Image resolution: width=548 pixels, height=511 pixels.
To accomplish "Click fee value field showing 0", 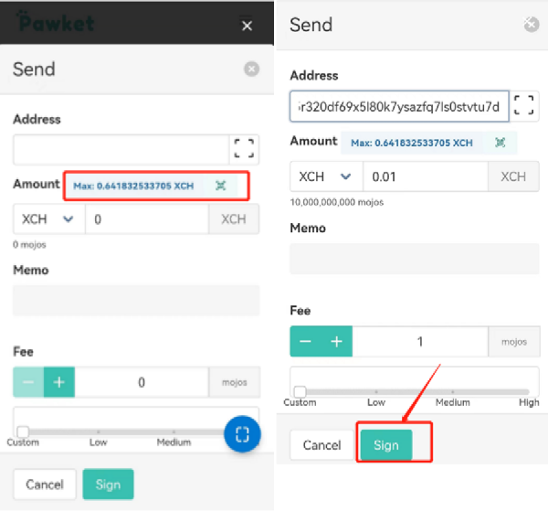I will [x=142, y=382].
